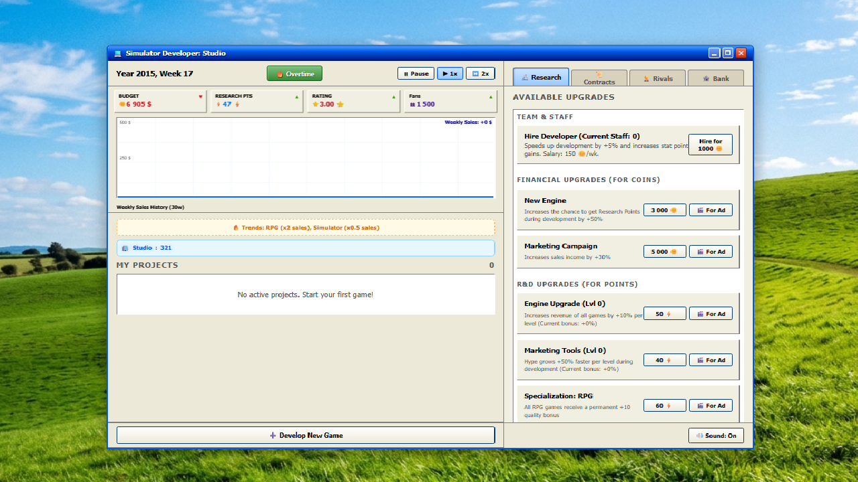The image size is (858, 482).
Task: Click the speaker icon on the Sound button
Action: (699, 436)
